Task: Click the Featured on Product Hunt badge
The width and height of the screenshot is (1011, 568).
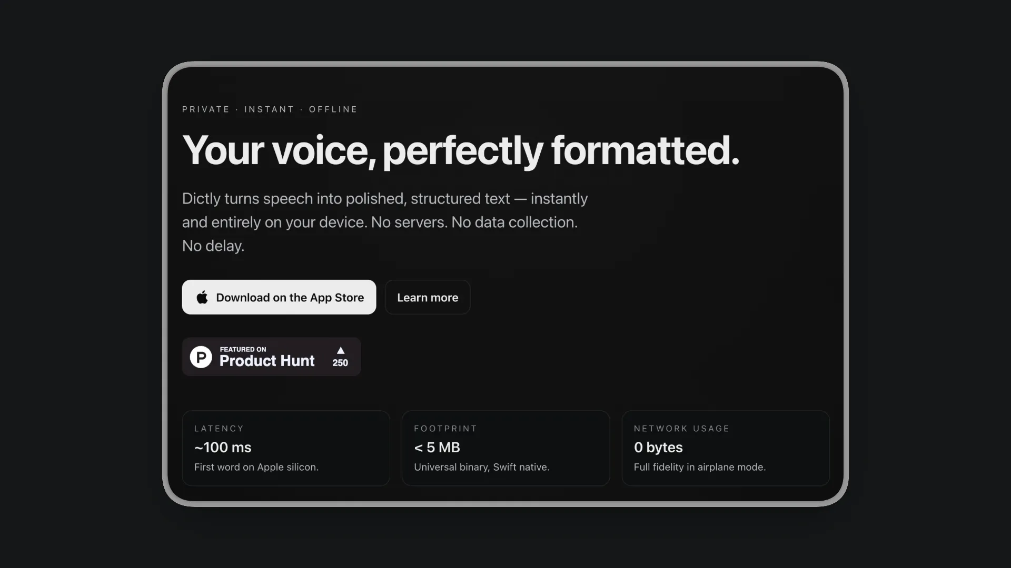Action: coord(271,357)
